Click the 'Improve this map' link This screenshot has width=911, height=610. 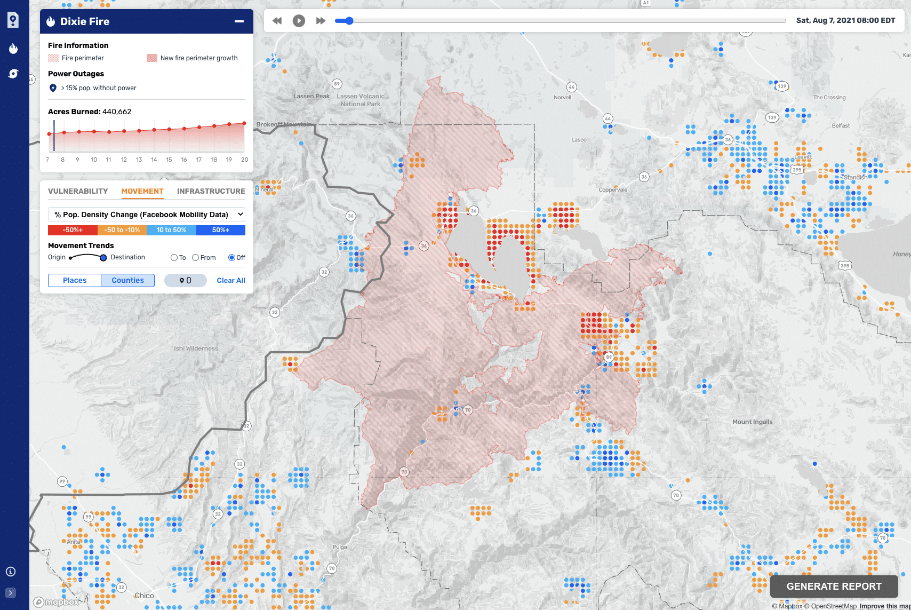tap(883, 606)
